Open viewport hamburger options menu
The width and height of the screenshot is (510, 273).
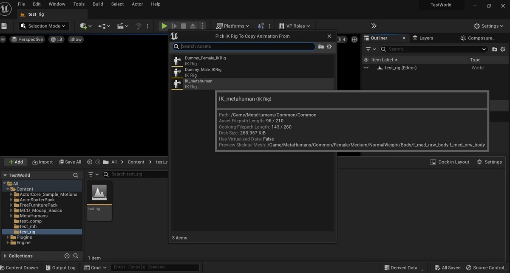tap(3, 39)
